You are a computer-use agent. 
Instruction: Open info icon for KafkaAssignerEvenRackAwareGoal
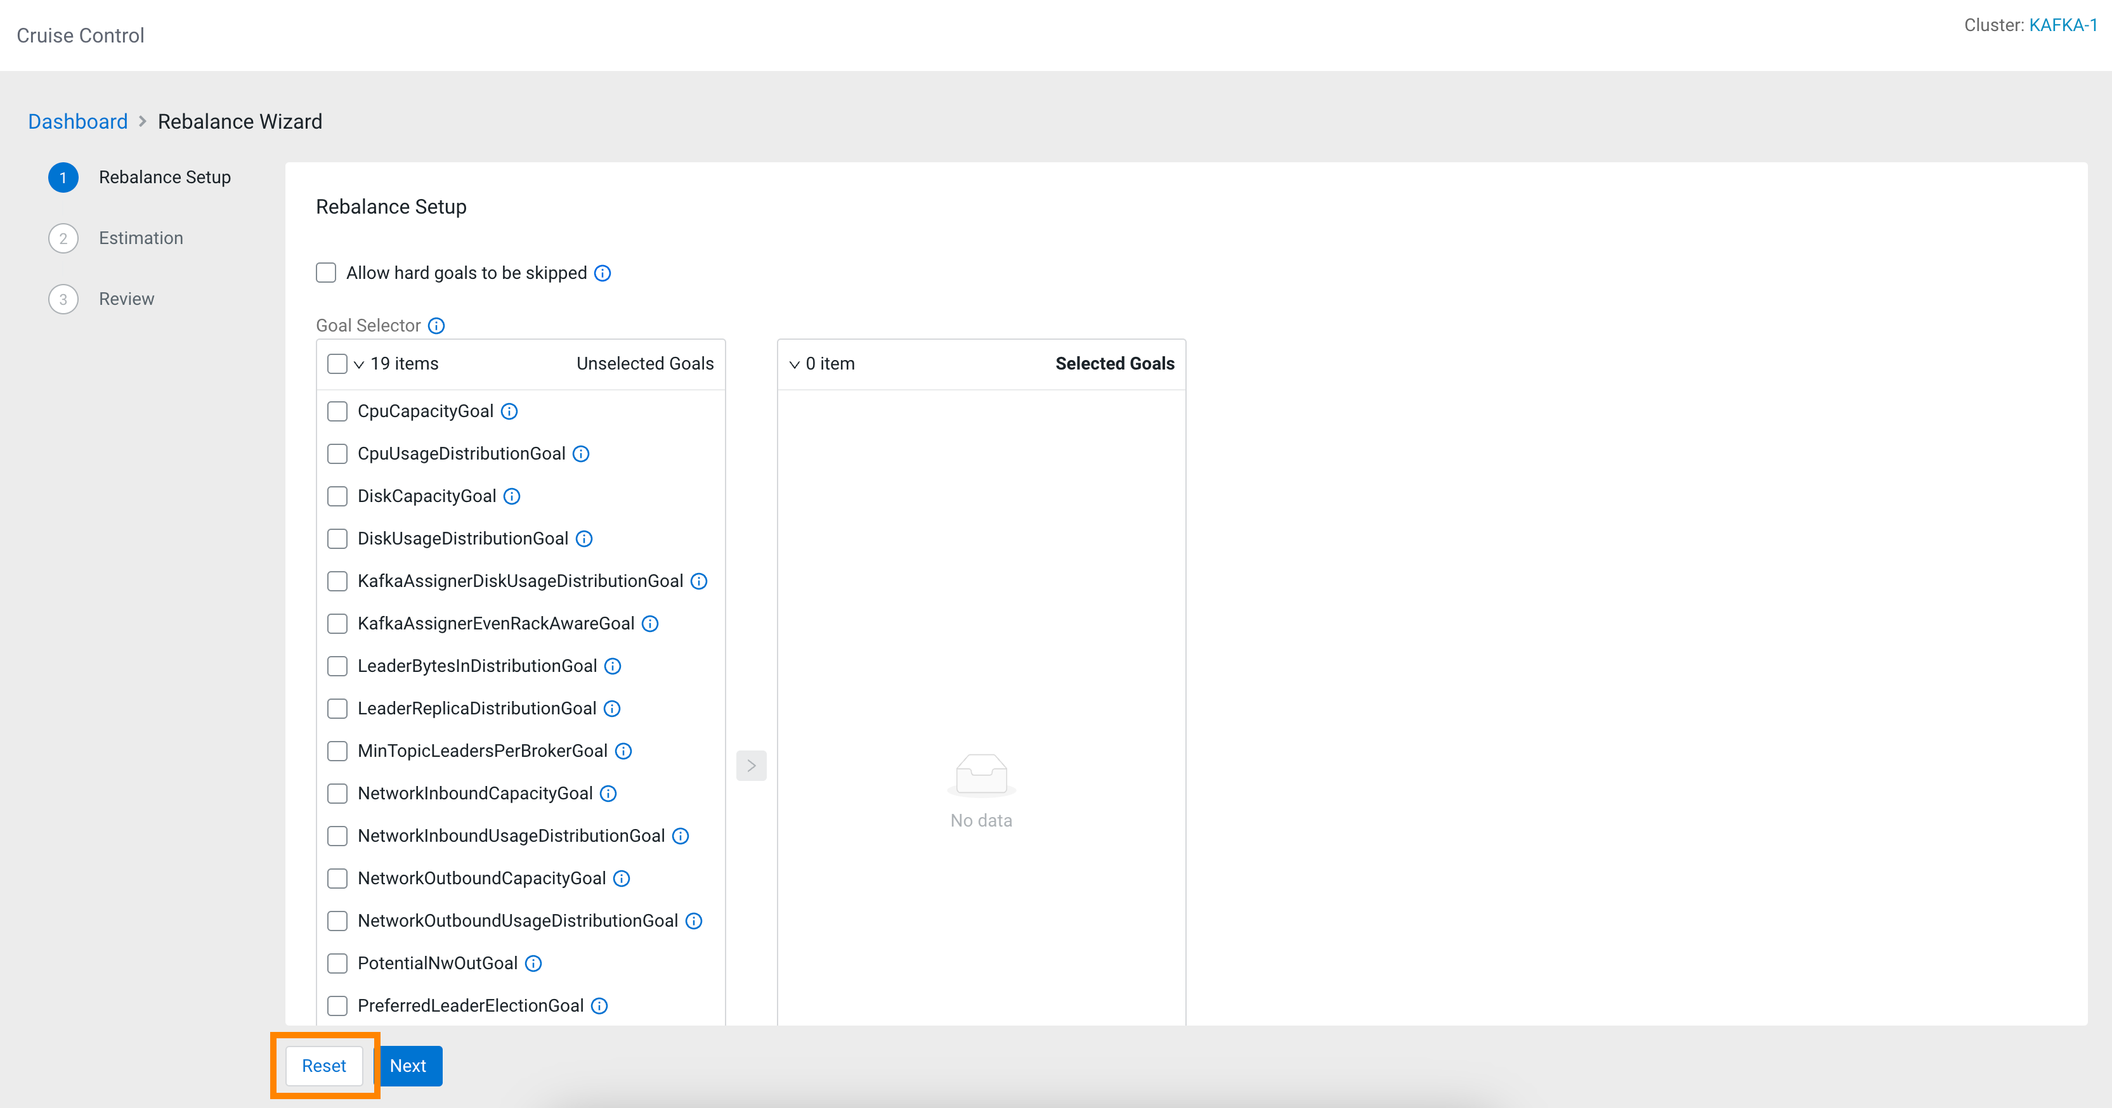tap(650, 624)
